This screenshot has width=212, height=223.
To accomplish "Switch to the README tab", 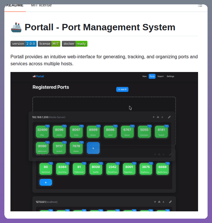I will 15,6.
